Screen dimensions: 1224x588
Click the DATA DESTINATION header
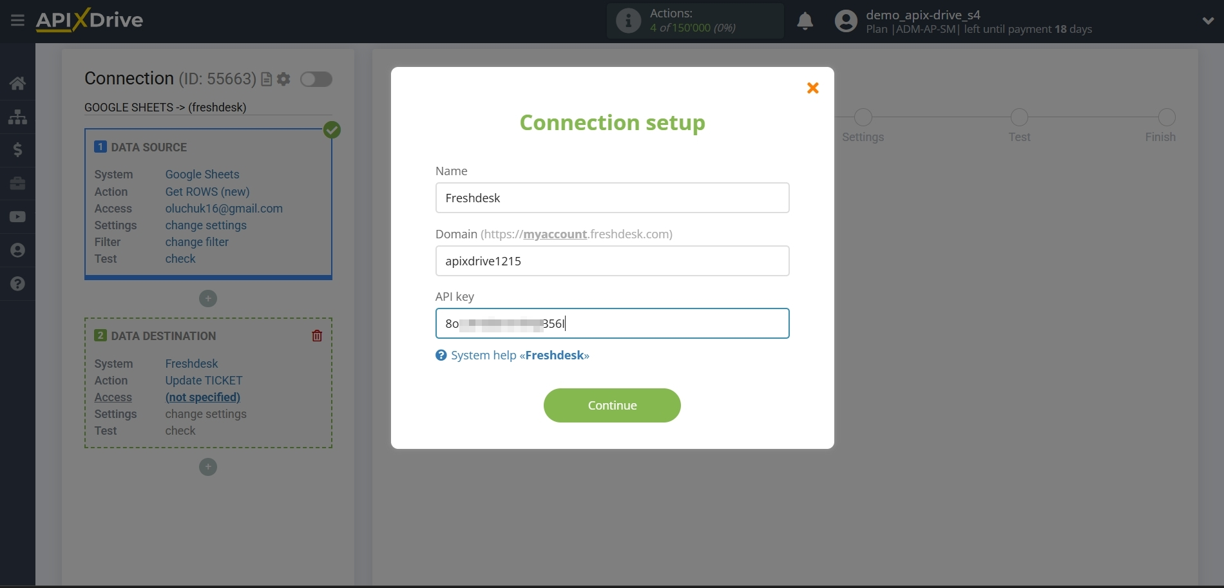pos(164,336)
